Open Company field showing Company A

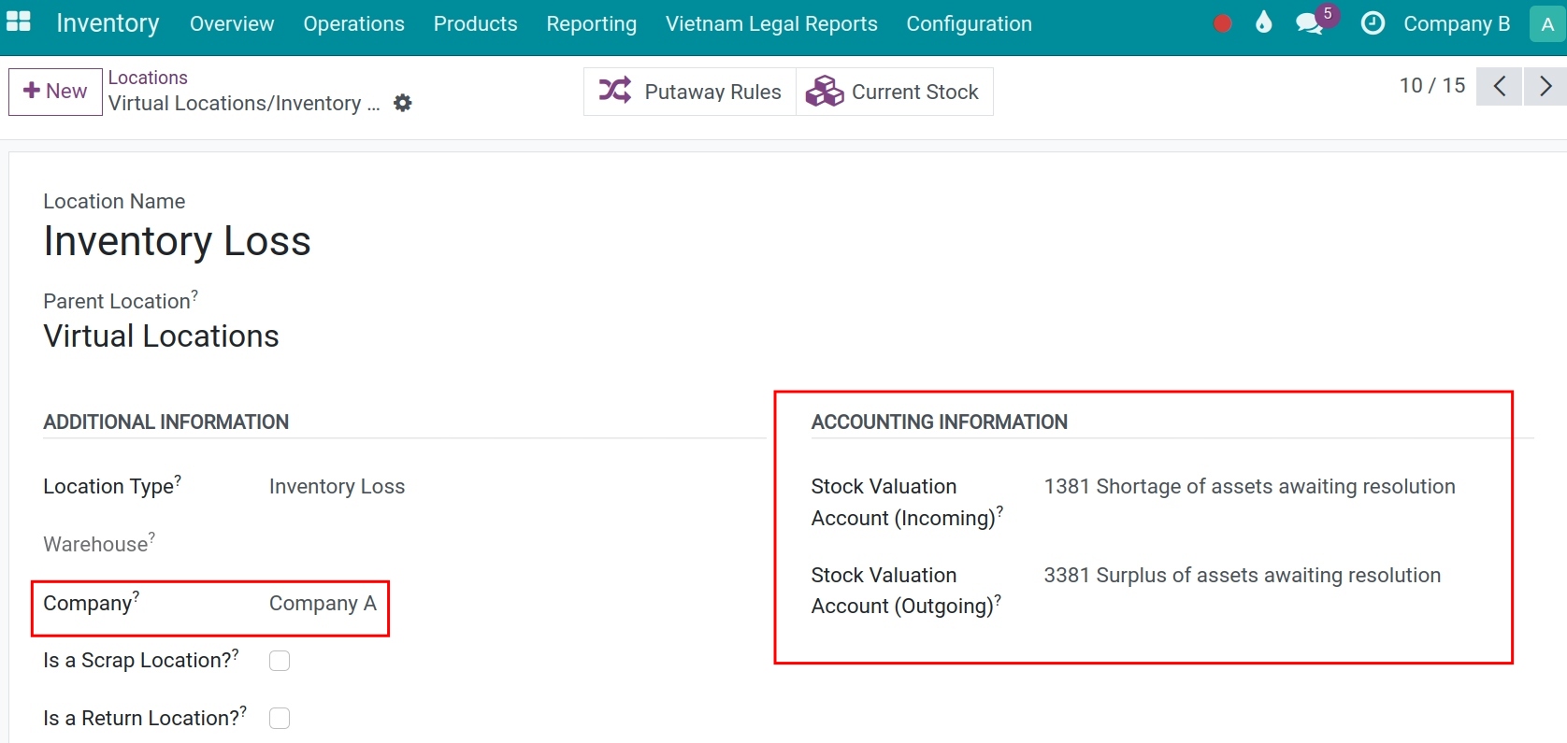point(323,604)
